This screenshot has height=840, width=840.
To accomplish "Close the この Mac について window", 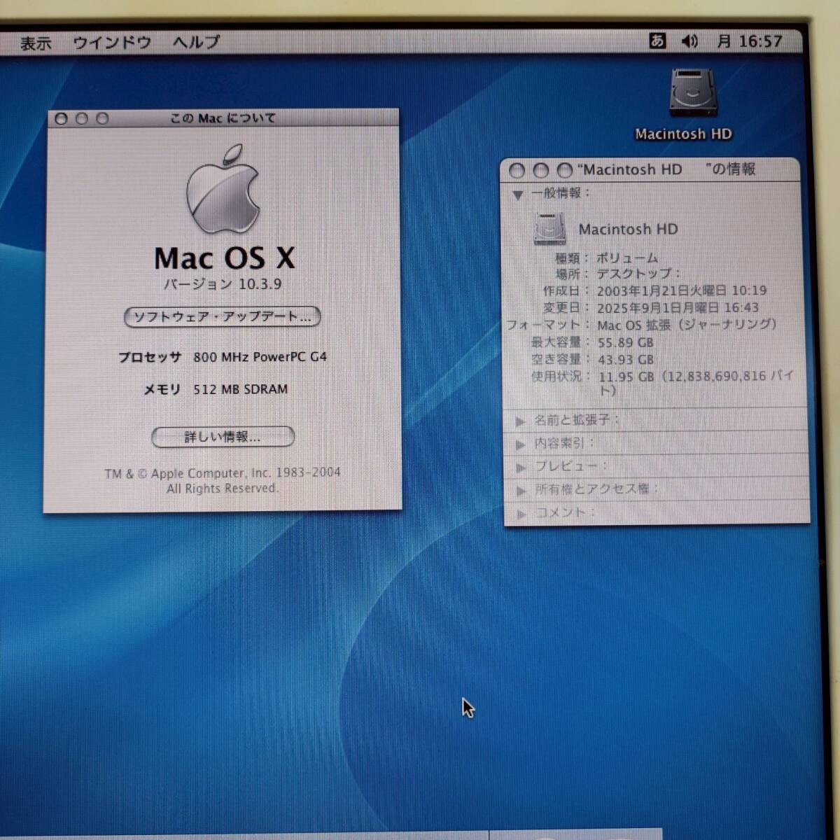I will 61,119.
